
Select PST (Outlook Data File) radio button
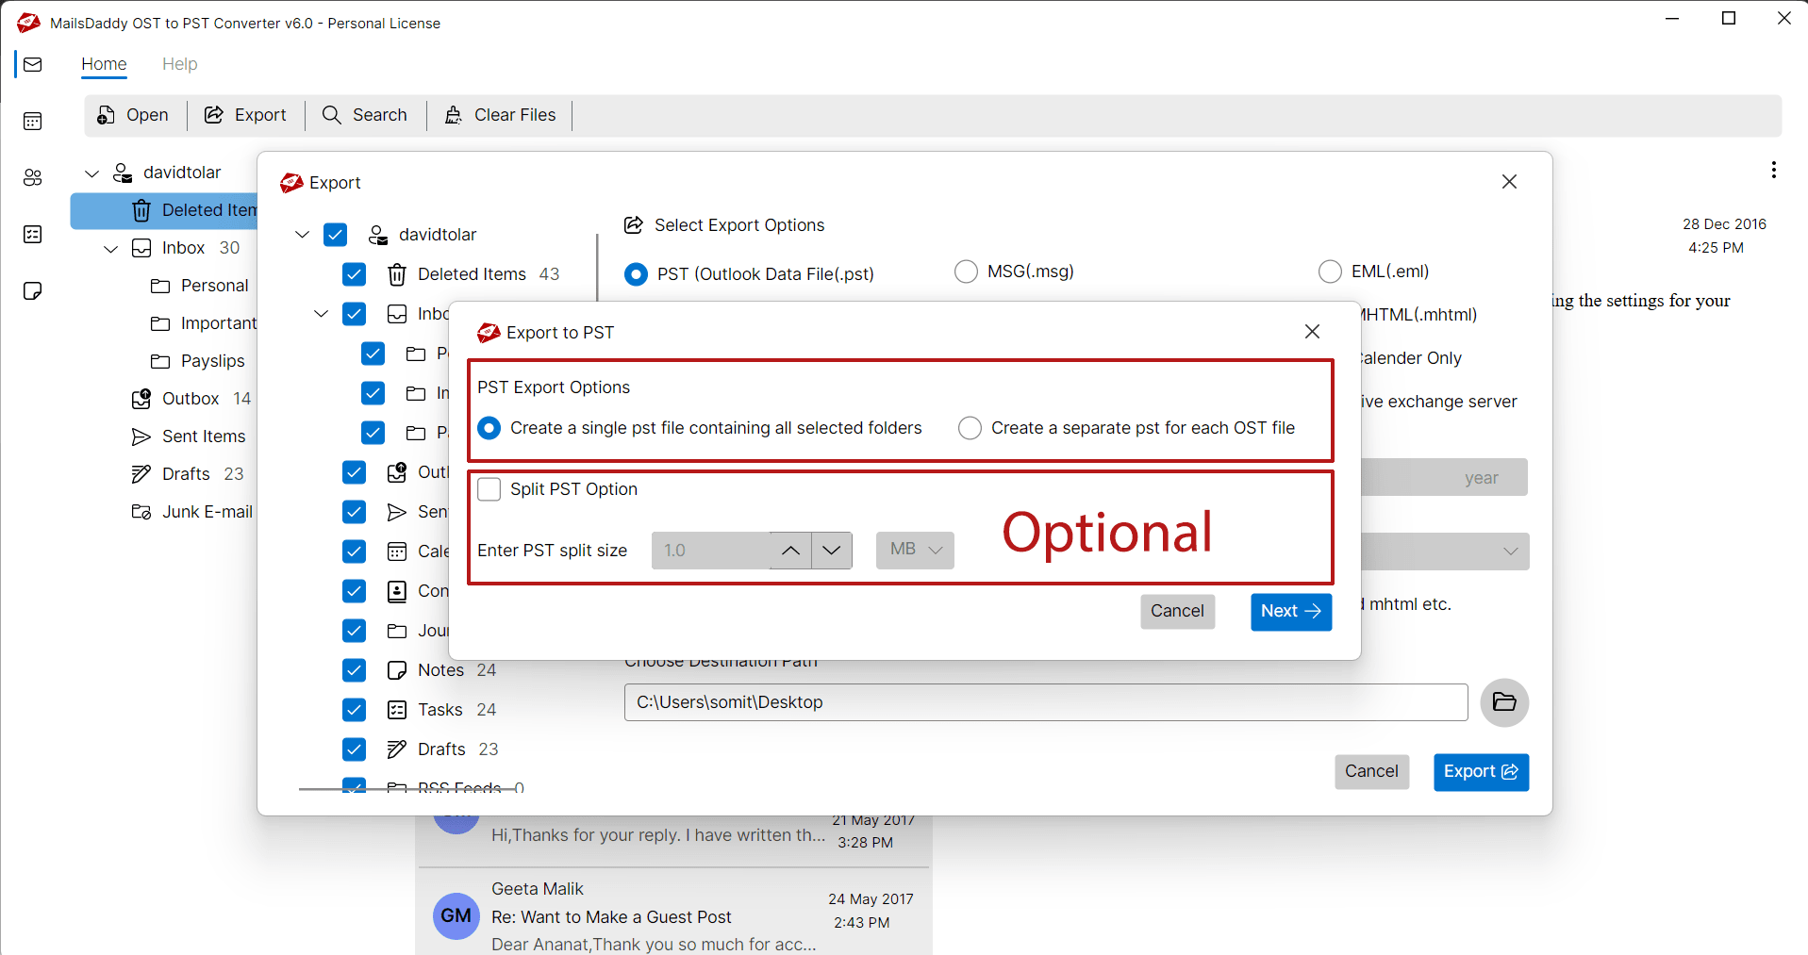point(637,274)
